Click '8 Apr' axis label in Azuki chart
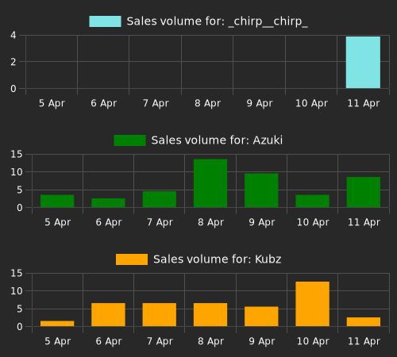Screen dimensions: 397x357 point(210,222)
